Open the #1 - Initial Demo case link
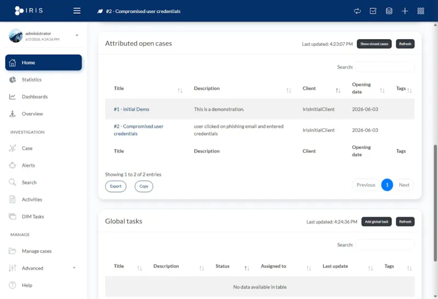 [x=131, y=110]
